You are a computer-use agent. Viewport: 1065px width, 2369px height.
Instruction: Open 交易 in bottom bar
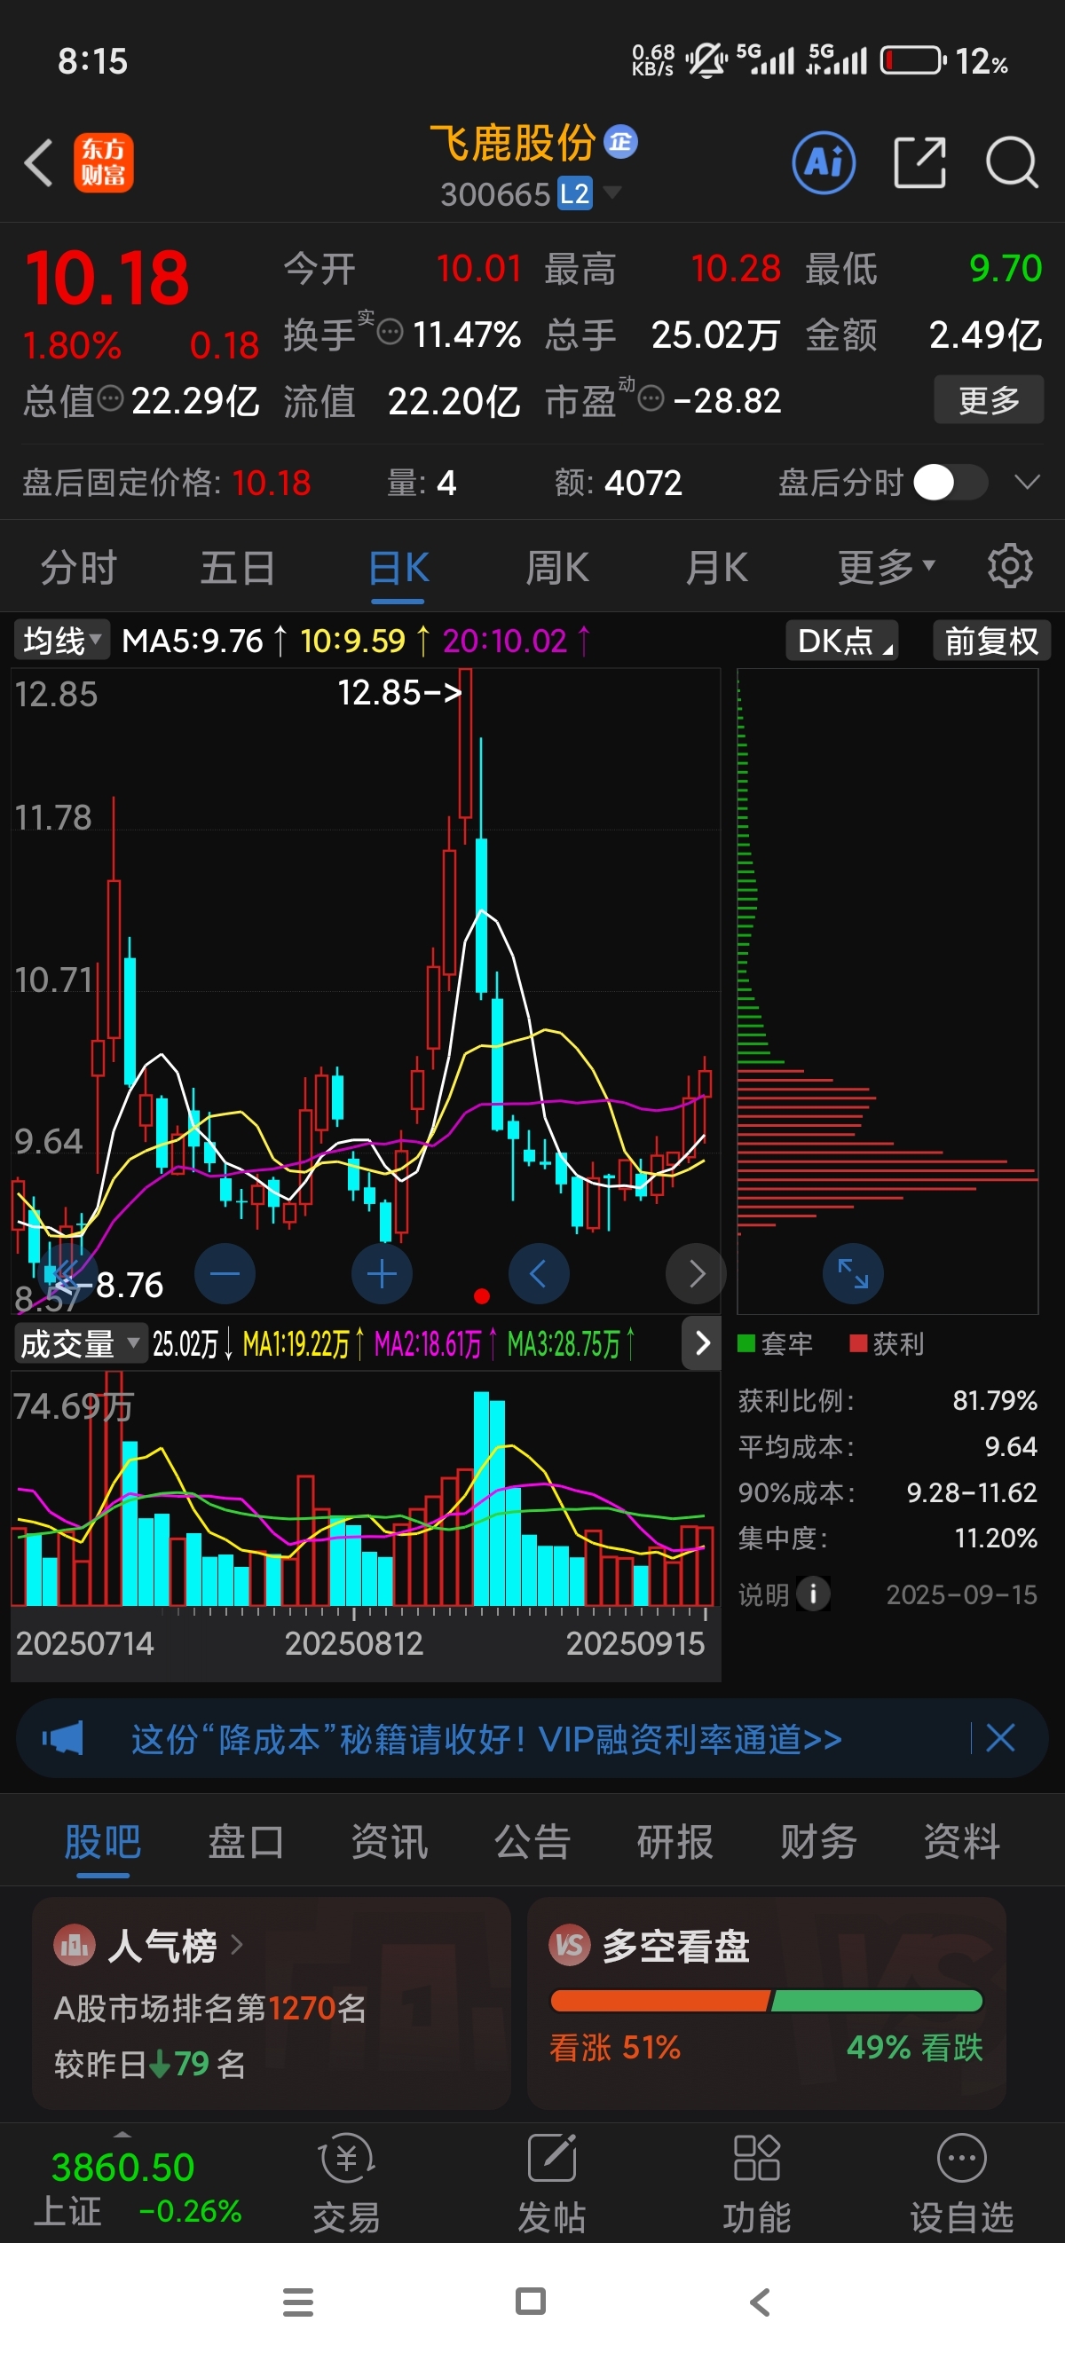coord(347,2183)
